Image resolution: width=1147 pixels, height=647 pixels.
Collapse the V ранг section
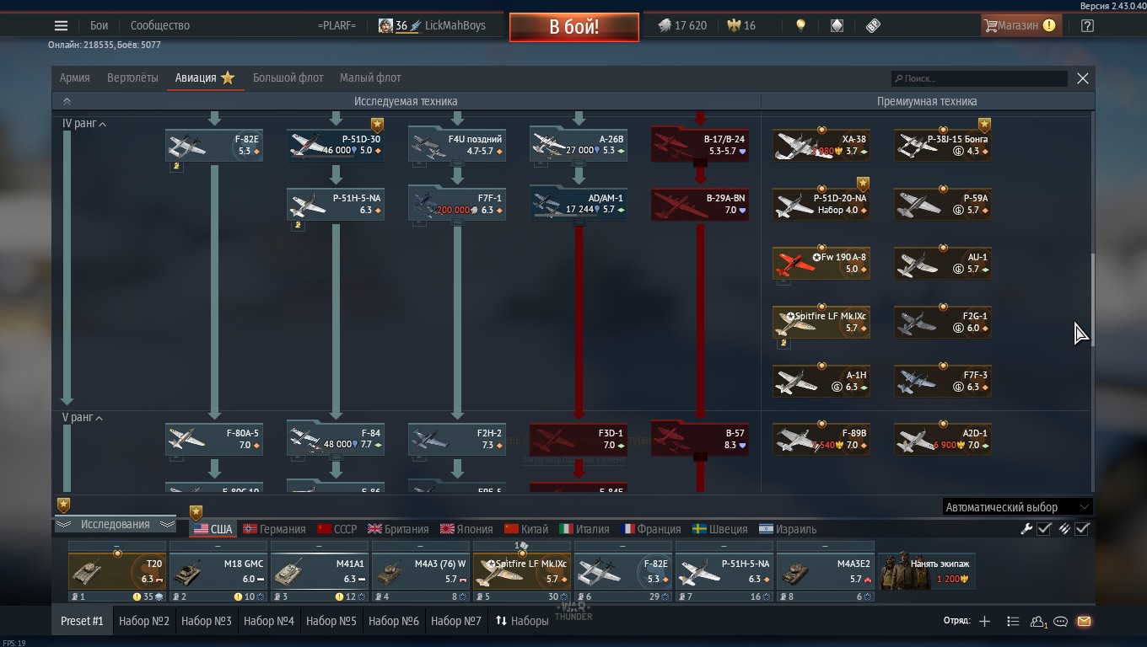(x=83, y=418)
